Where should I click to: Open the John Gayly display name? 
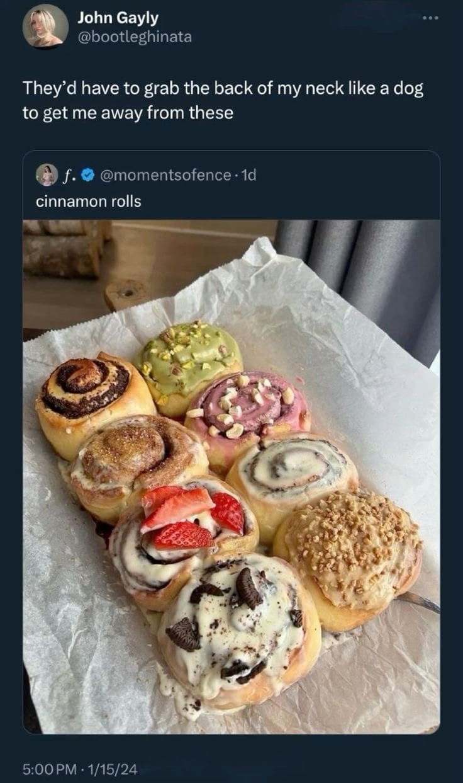click(118, 18)
